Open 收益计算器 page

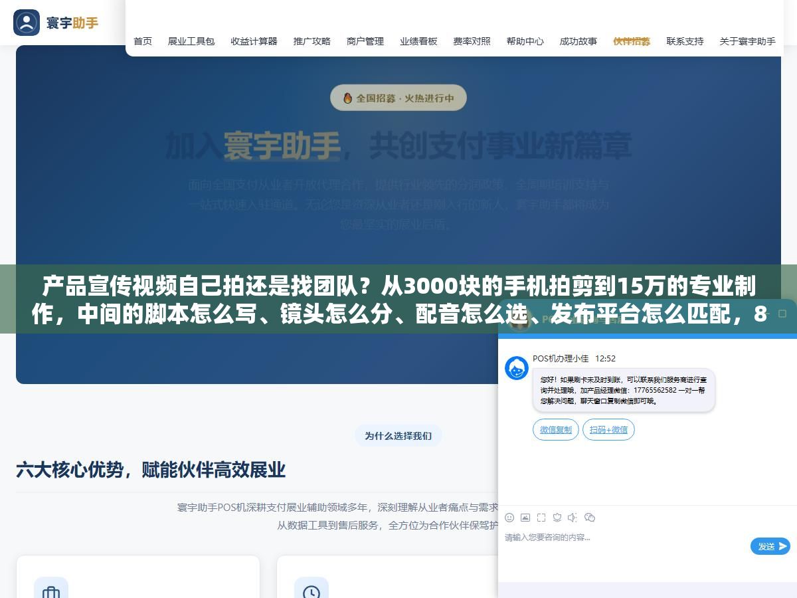pyautogui.click(x=254, y=41)
